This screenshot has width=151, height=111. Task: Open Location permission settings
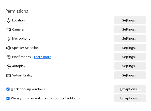pyautogui.click(x=130, y=20)
